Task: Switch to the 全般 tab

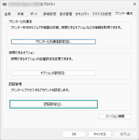Action: coord(8,14)
